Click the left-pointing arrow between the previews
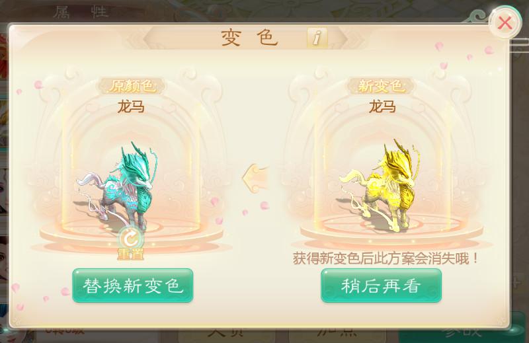529x343 pixels. coord(255,178)
